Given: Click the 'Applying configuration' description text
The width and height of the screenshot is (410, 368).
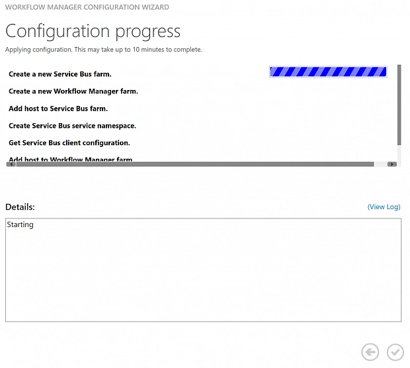Looking at the screenshot, I should [104, 50].
